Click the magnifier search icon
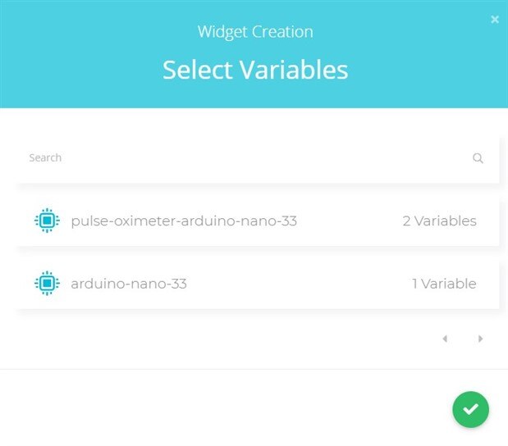The height and width of the screenshot is (446, 508). click(478, 158)
